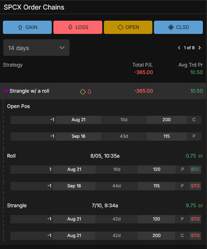Image resolution: width=207 pixels, height=249 pixels.
Task: Select the Aug 21 200 call open position
Action: click(106, 120)
